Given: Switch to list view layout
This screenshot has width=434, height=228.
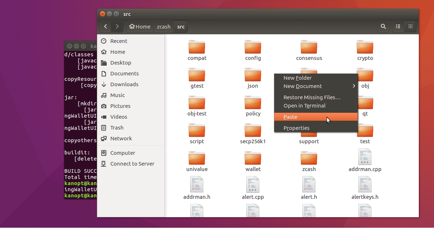Looking at the screenshot, I should tap(398, 26).
